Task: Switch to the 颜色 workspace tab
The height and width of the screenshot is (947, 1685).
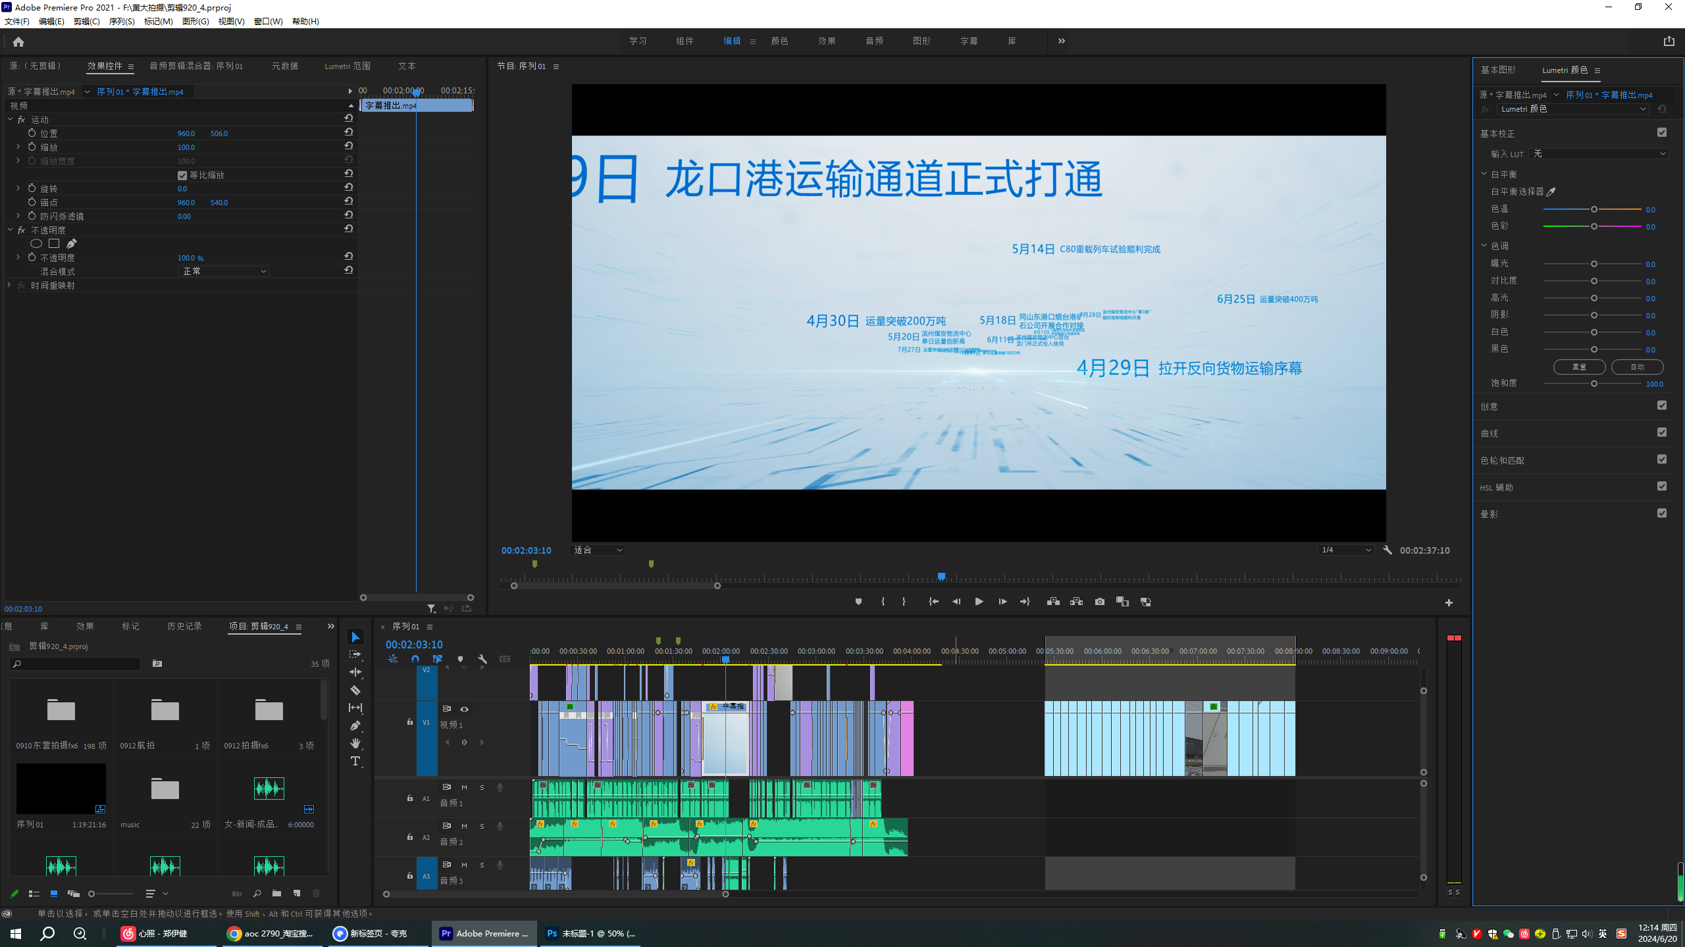Action: coord(779,41)
